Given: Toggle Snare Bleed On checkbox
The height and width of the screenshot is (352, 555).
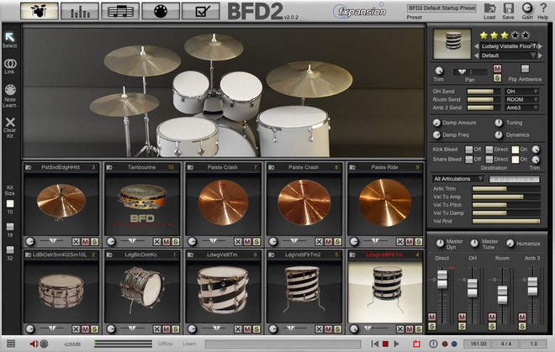Looking at the screenshot, I should (x=515, y=159).
